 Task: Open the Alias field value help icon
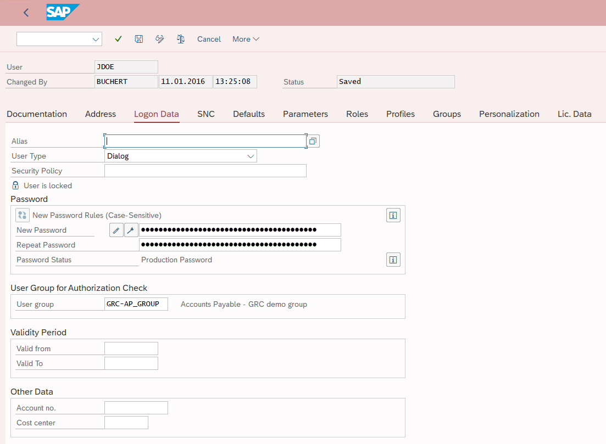pyautogui.click(x=313, y=141)
